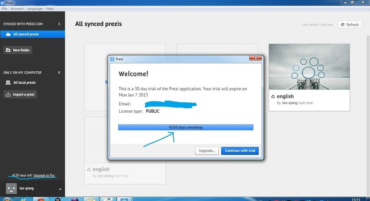The height and width of the screenshot is (201, 370).
Task: Close the Prezi welcome dialog
Action: (255, 58)
